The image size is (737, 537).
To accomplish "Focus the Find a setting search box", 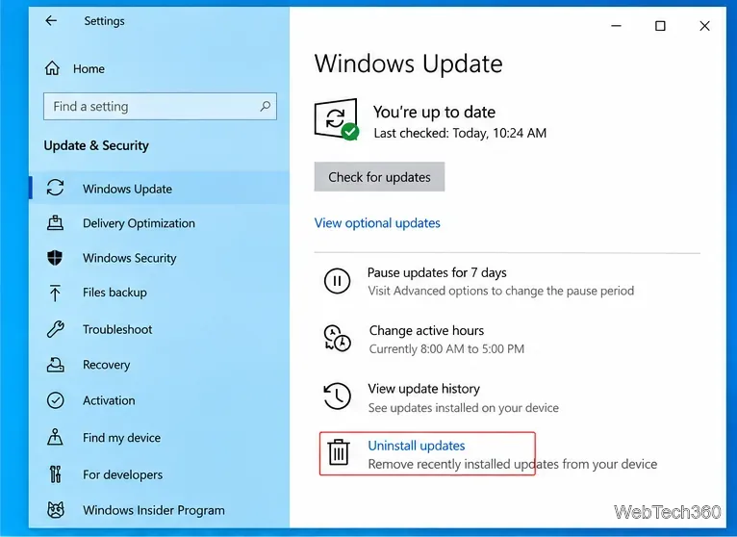I will point(160,106).
